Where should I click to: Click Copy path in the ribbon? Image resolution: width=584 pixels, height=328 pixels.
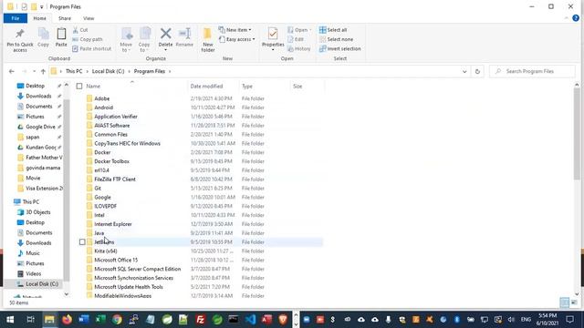pyautogui.click(x=88, y=39)
